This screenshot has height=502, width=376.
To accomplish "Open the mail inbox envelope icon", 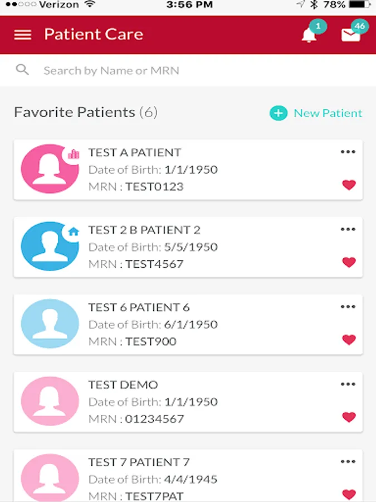I will [x=350, y=35].
